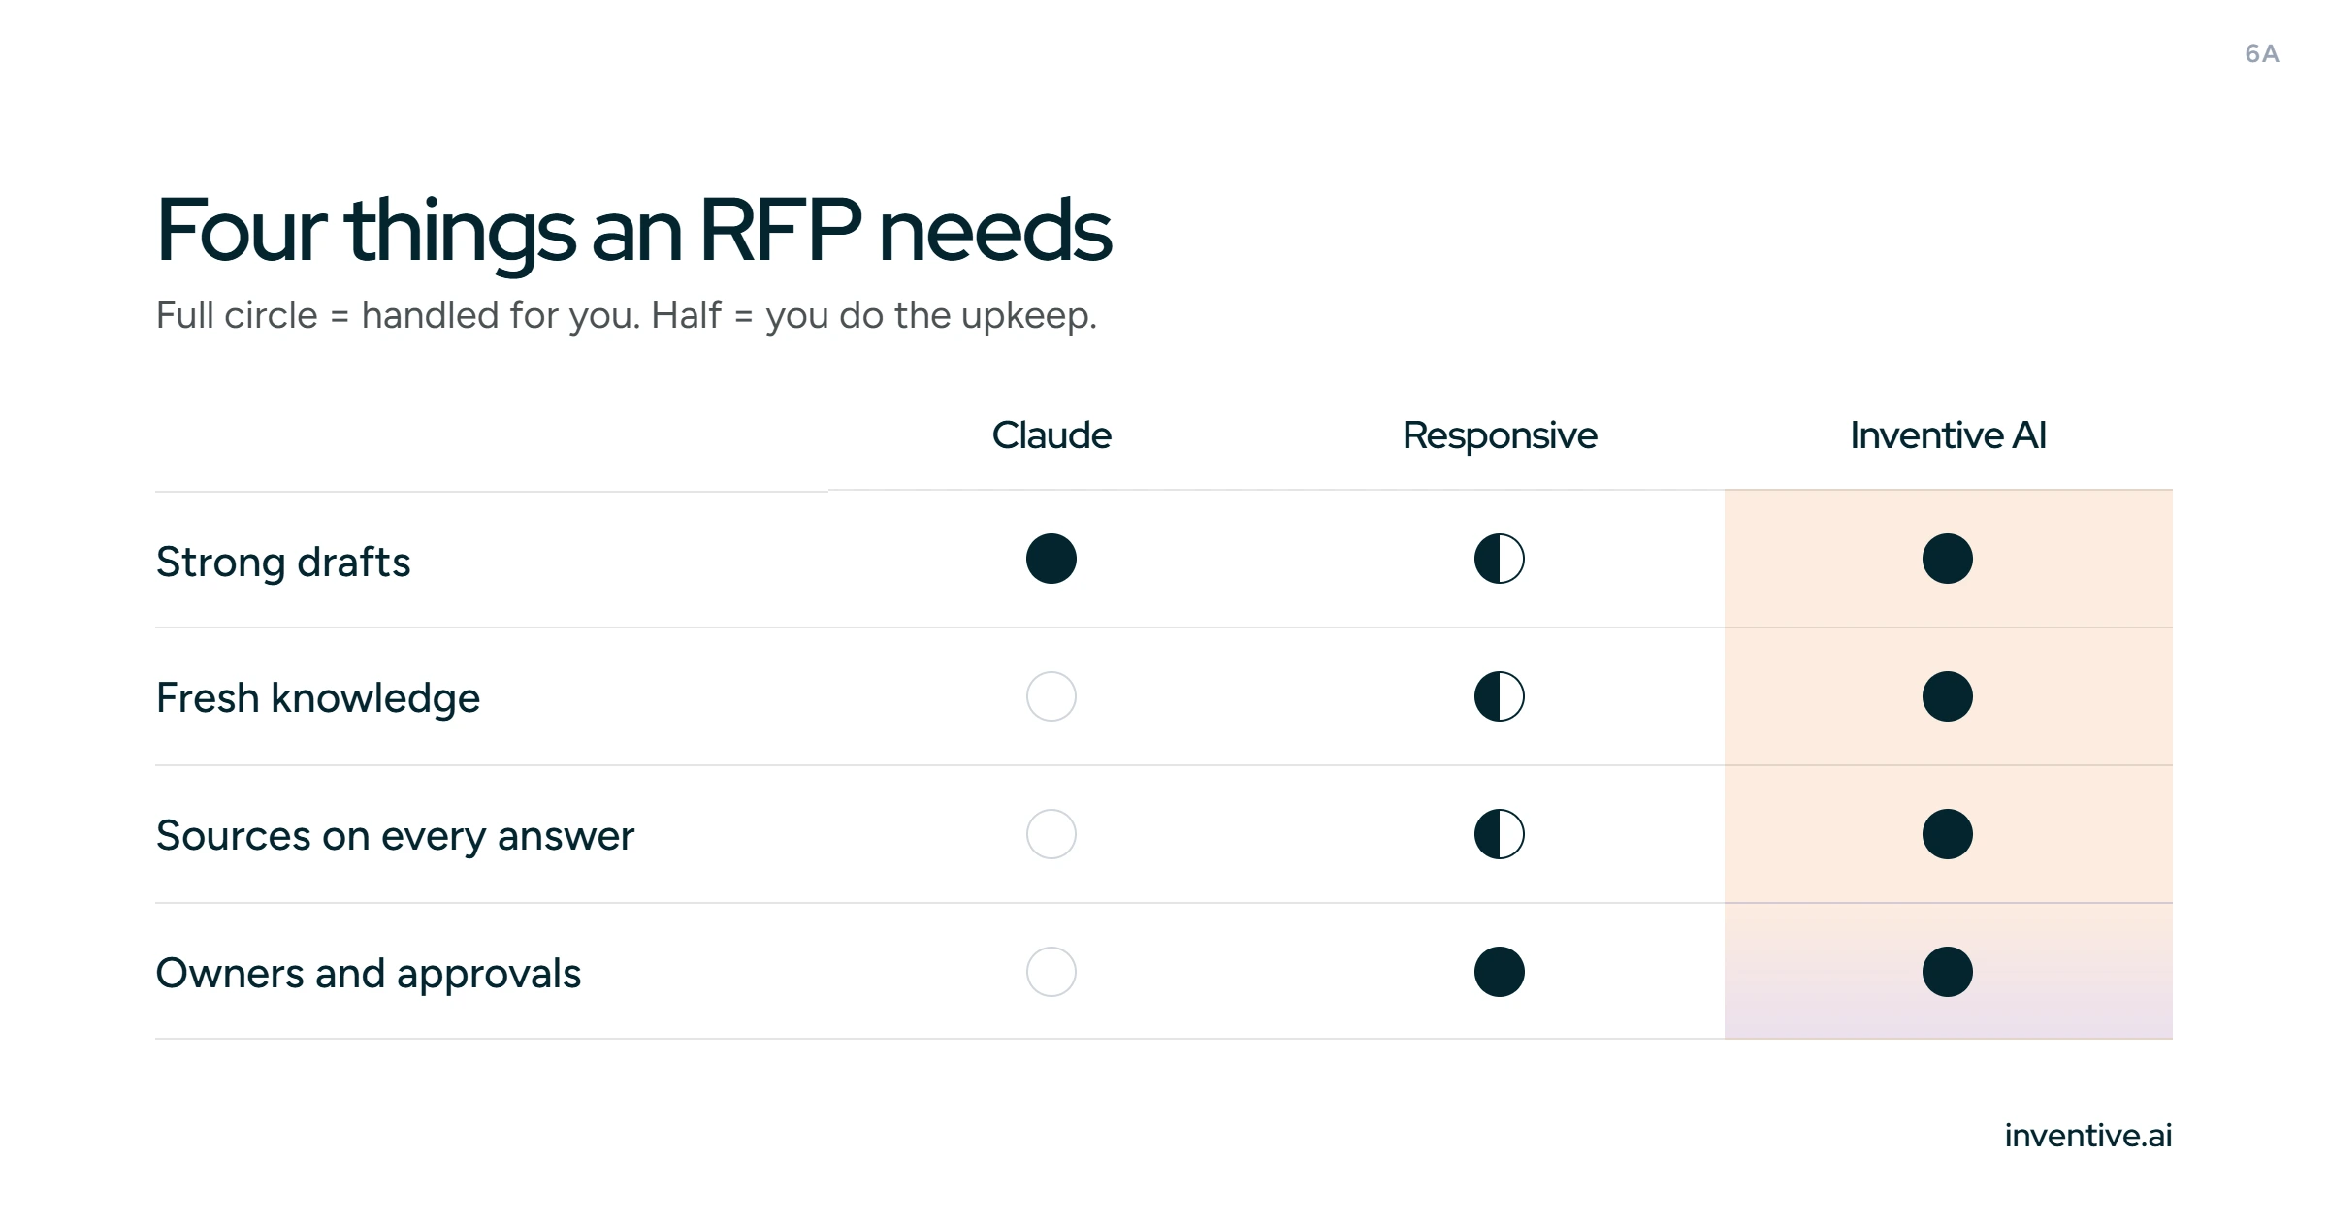Select the Inventive AI column header
Image resolution: width=2328 pixels, height=1222 pixels.
click(1948, 435)
